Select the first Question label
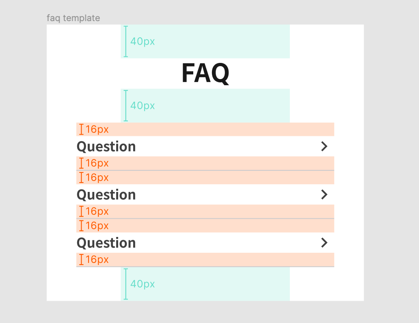This screenshot has width=419, height=323. point(106,146)
